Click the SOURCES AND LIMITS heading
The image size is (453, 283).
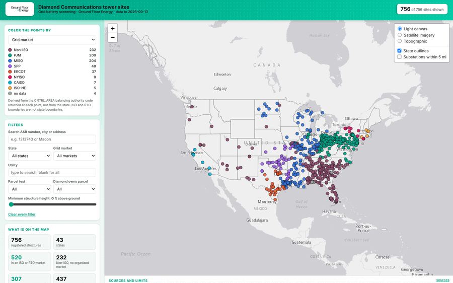[128, 280]
